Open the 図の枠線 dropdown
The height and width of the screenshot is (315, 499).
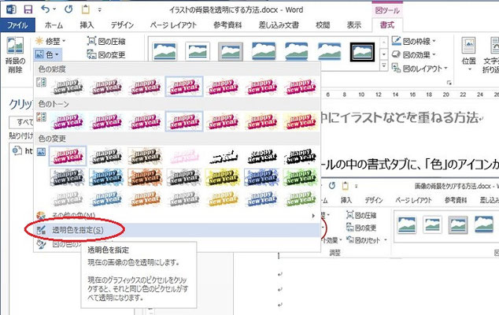pos(413,41)
